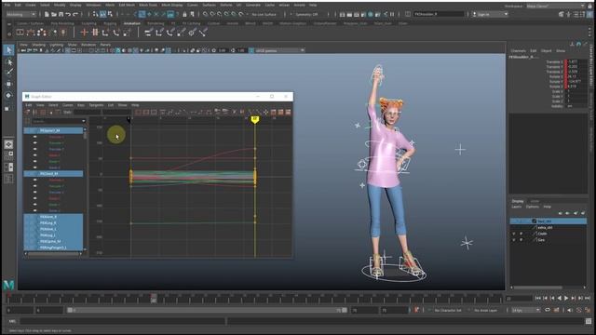This screenshot has height=335, width=596.
Task: Click the Open Scene folder icon
Action: (x=54, y=14)
